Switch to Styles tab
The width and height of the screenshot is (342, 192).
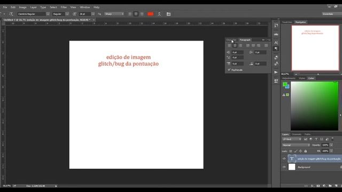coord(302,78)
